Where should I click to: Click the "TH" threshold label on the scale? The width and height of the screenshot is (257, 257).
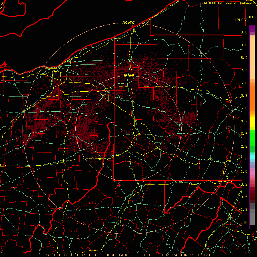245,222
